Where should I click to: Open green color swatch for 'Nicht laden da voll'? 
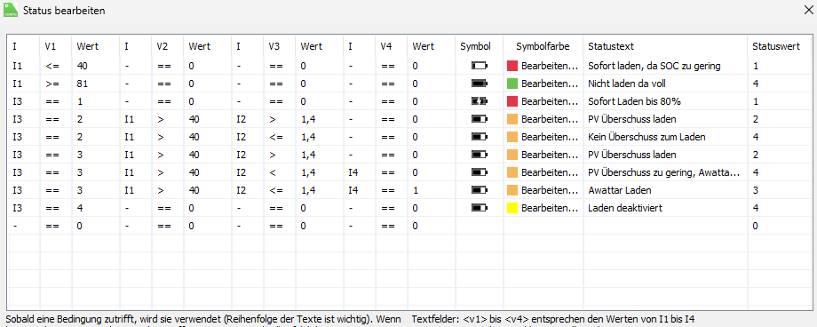tap(512, 84)
